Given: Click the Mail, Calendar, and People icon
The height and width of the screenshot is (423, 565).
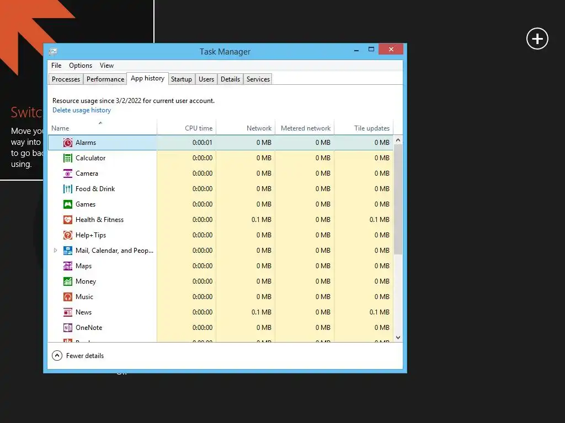Looking at the screenshot, I should (68, 251).
